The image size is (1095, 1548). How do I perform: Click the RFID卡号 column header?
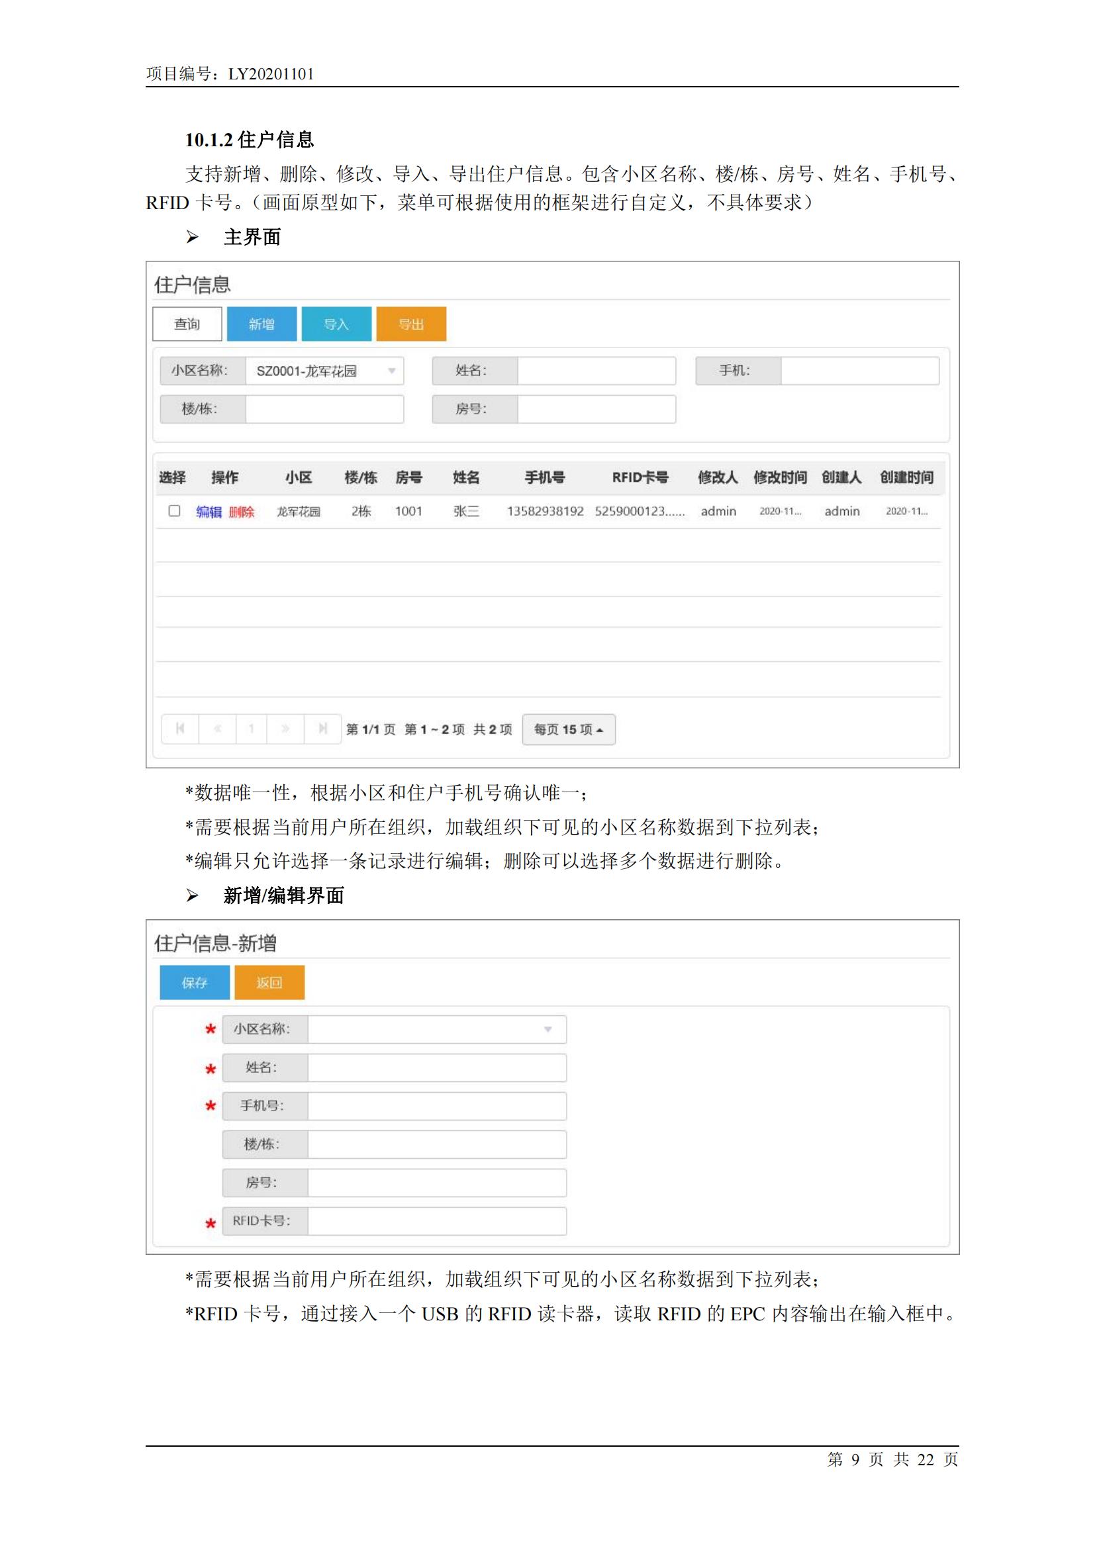640,477
